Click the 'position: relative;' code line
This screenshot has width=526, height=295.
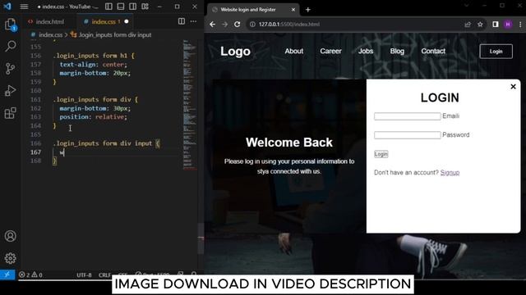(94, 117)
